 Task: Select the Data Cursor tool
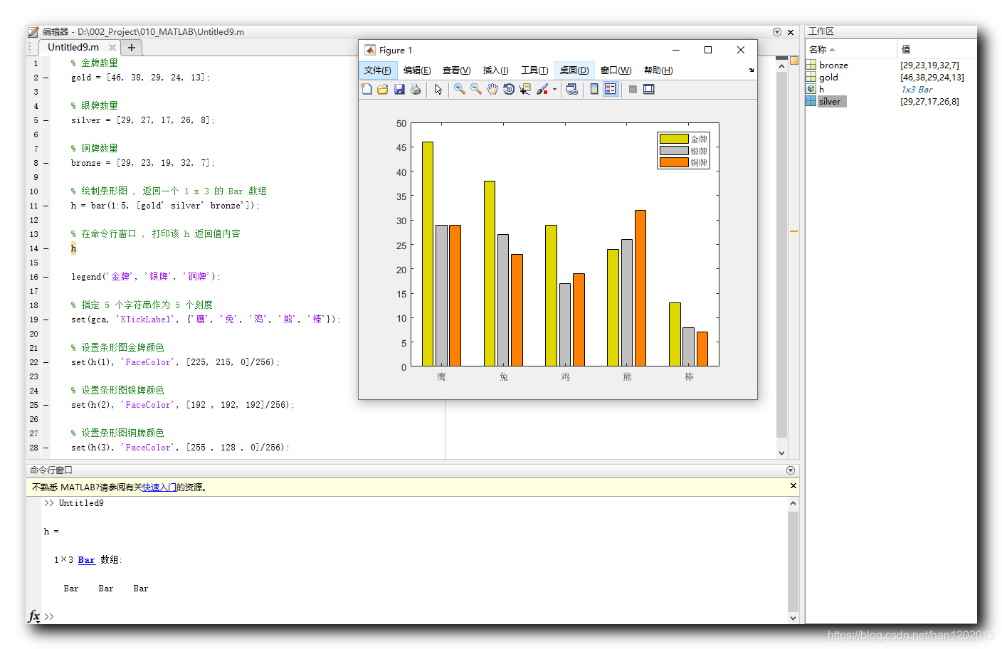[x=525, y=89]
